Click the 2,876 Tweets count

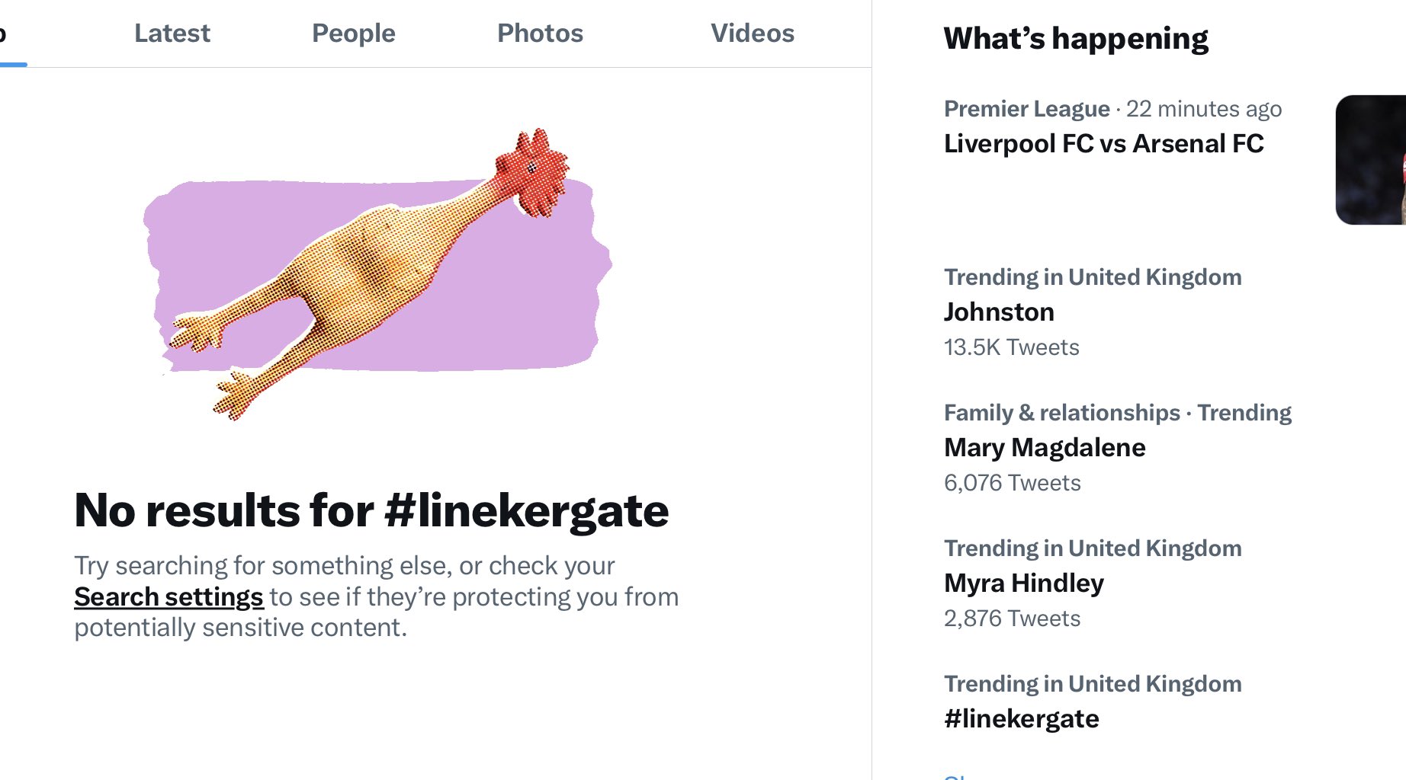click(1013, 619)
